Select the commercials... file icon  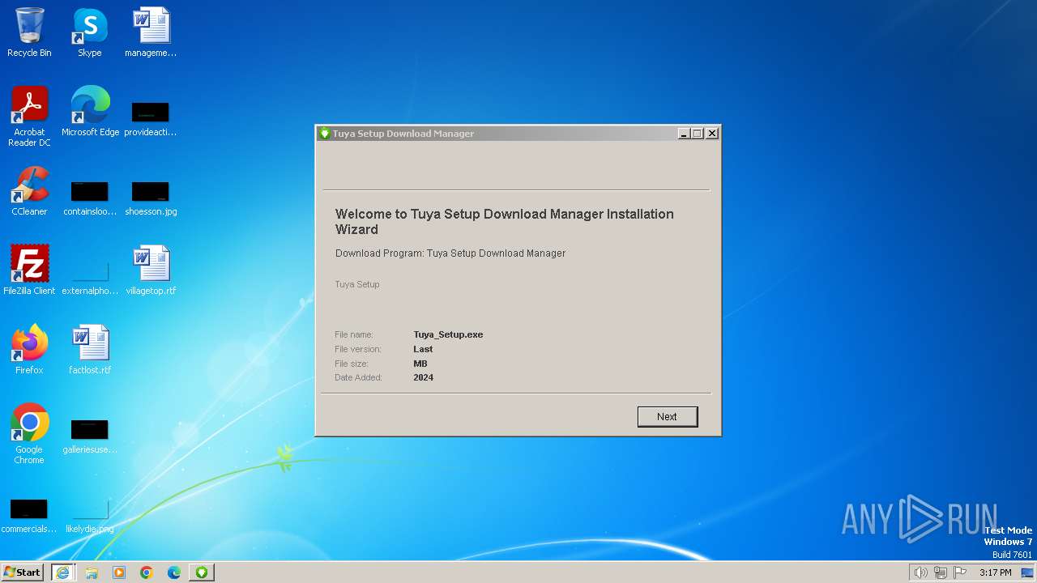[29, 515]
